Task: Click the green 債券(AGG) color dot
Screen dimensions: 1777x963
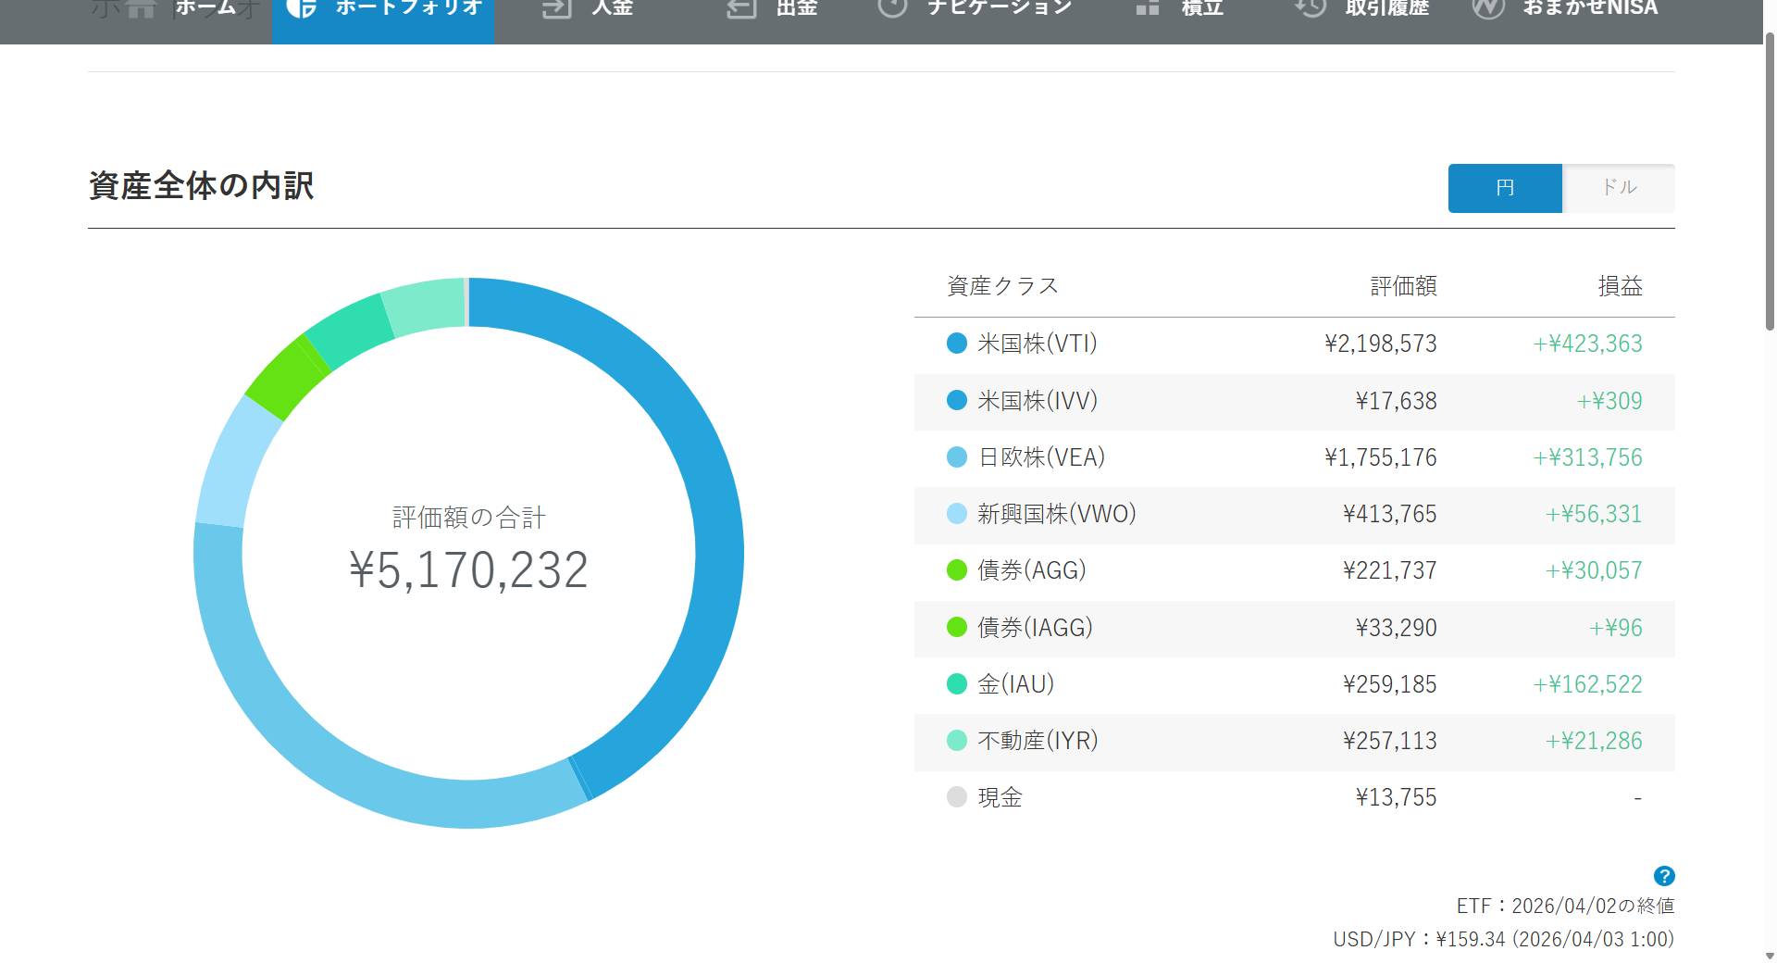Action: coord(957,570)
